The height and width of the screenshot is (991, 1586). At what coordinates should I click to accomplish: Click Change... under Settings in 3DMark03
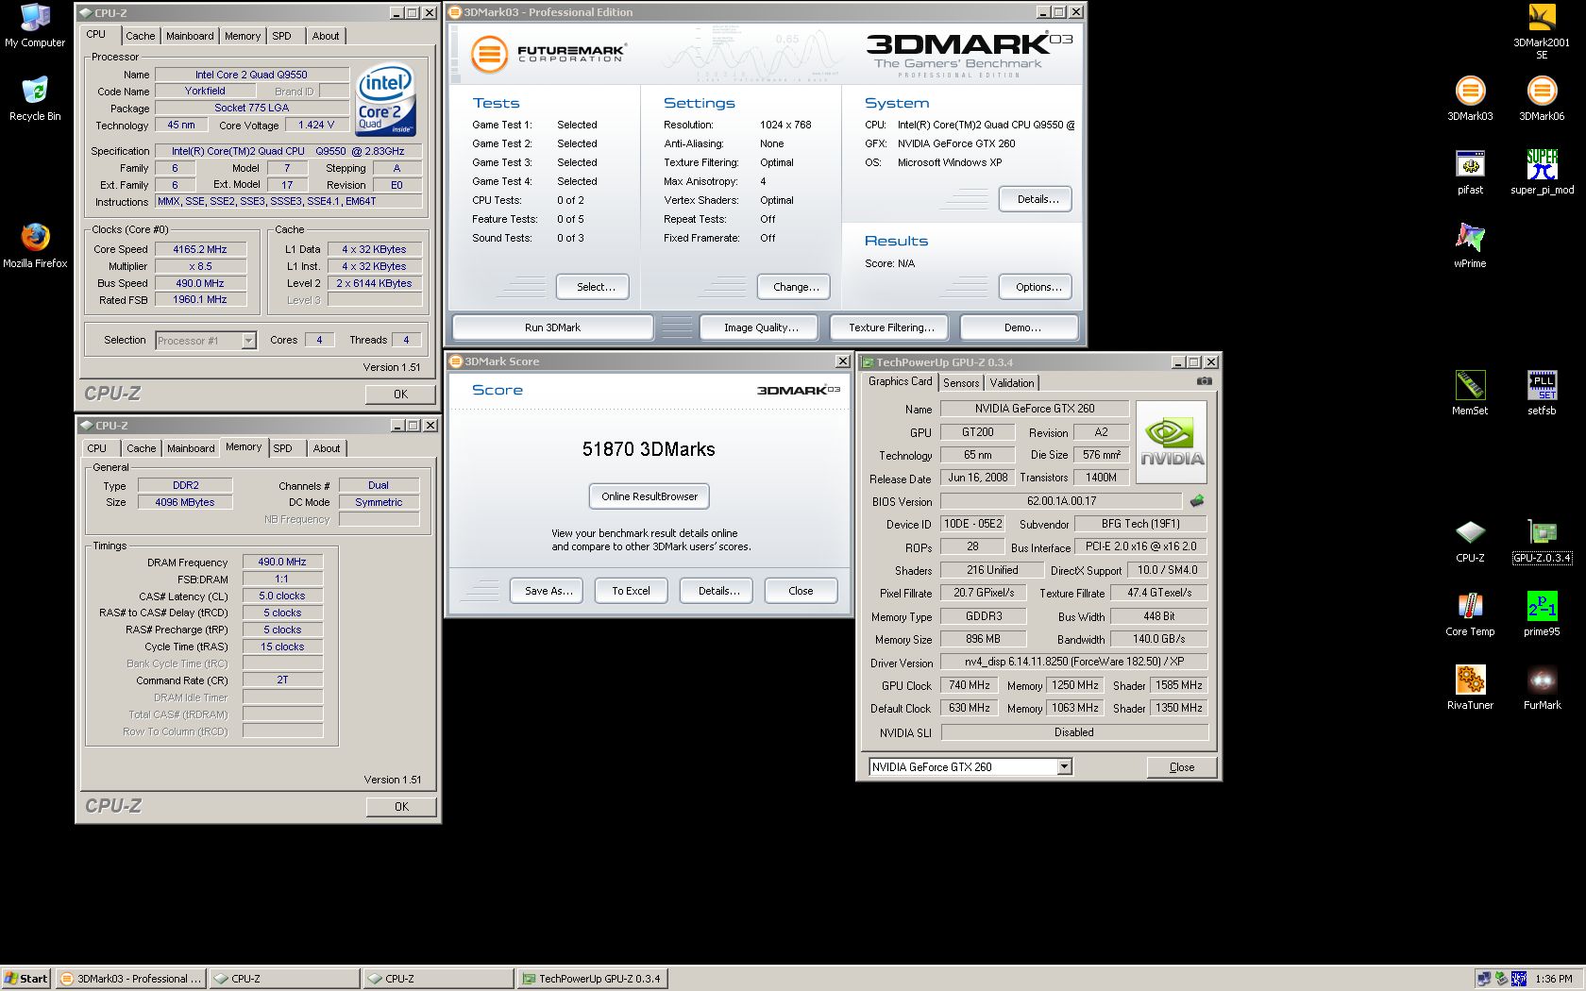pos(796,287)
